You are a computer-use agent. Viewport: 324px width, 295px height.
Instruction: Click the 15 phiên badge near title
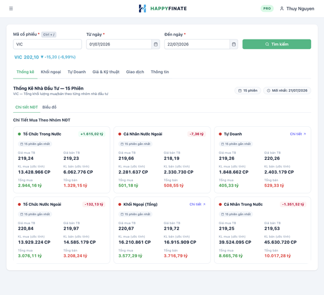248,90
